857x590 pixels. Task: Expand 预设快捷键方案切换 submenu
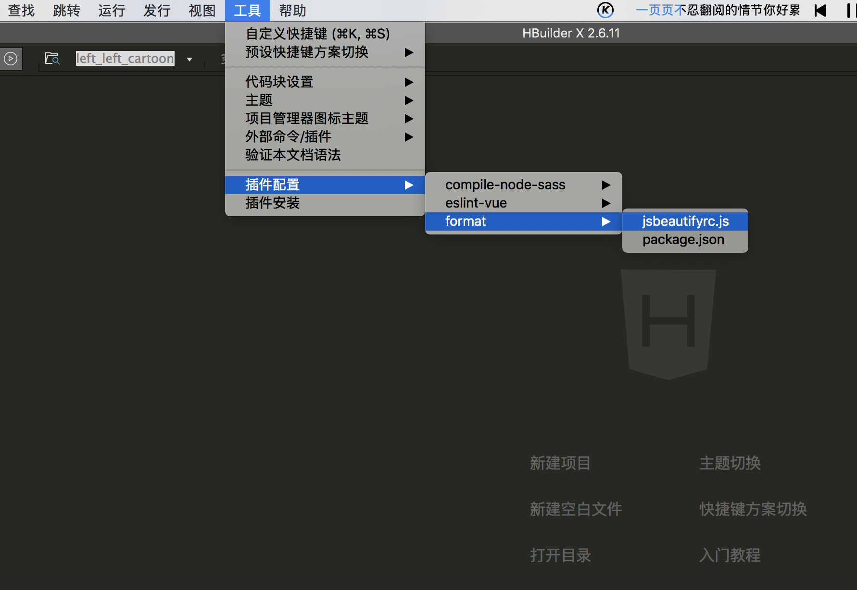tap(325, 52)
